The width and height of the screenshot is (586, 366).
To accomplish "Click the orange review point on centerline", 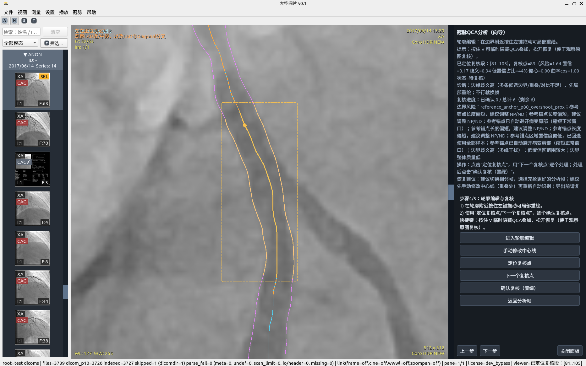I will pos(245,125).
